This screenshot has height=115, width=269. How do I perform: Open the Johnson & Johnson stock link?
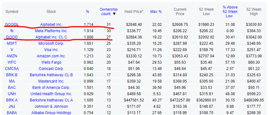[x=51, y=106]
